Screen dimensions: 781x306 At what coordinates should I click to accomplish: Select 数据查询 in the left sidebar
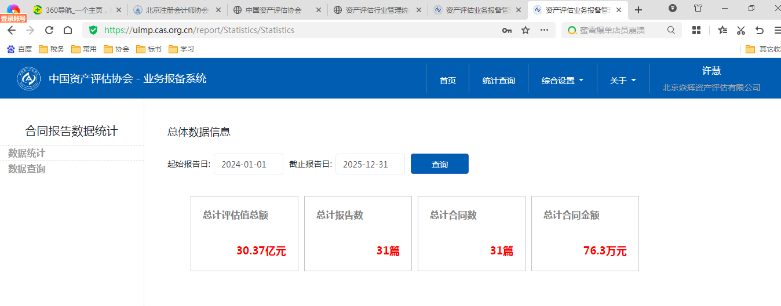(27, 169)
